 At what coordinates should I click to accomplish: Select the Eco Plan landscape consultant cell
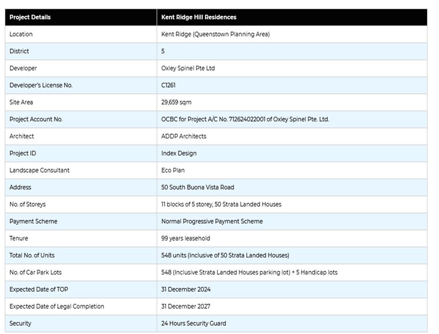[173, 170]
